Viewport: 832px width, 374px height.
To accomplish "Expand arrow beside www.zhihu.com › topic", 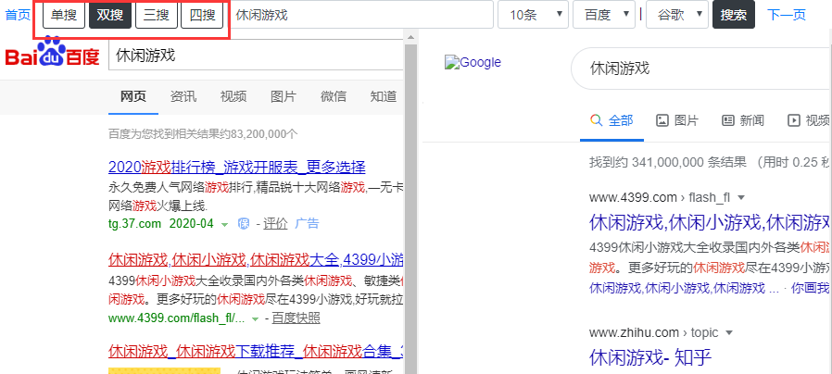I will 728,332.
